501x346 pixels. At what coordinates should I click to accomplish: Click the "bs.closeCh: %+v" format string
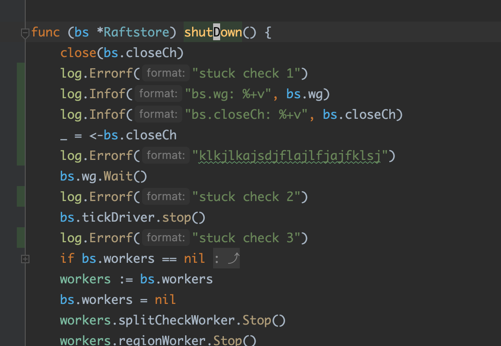tap(246, 115)
